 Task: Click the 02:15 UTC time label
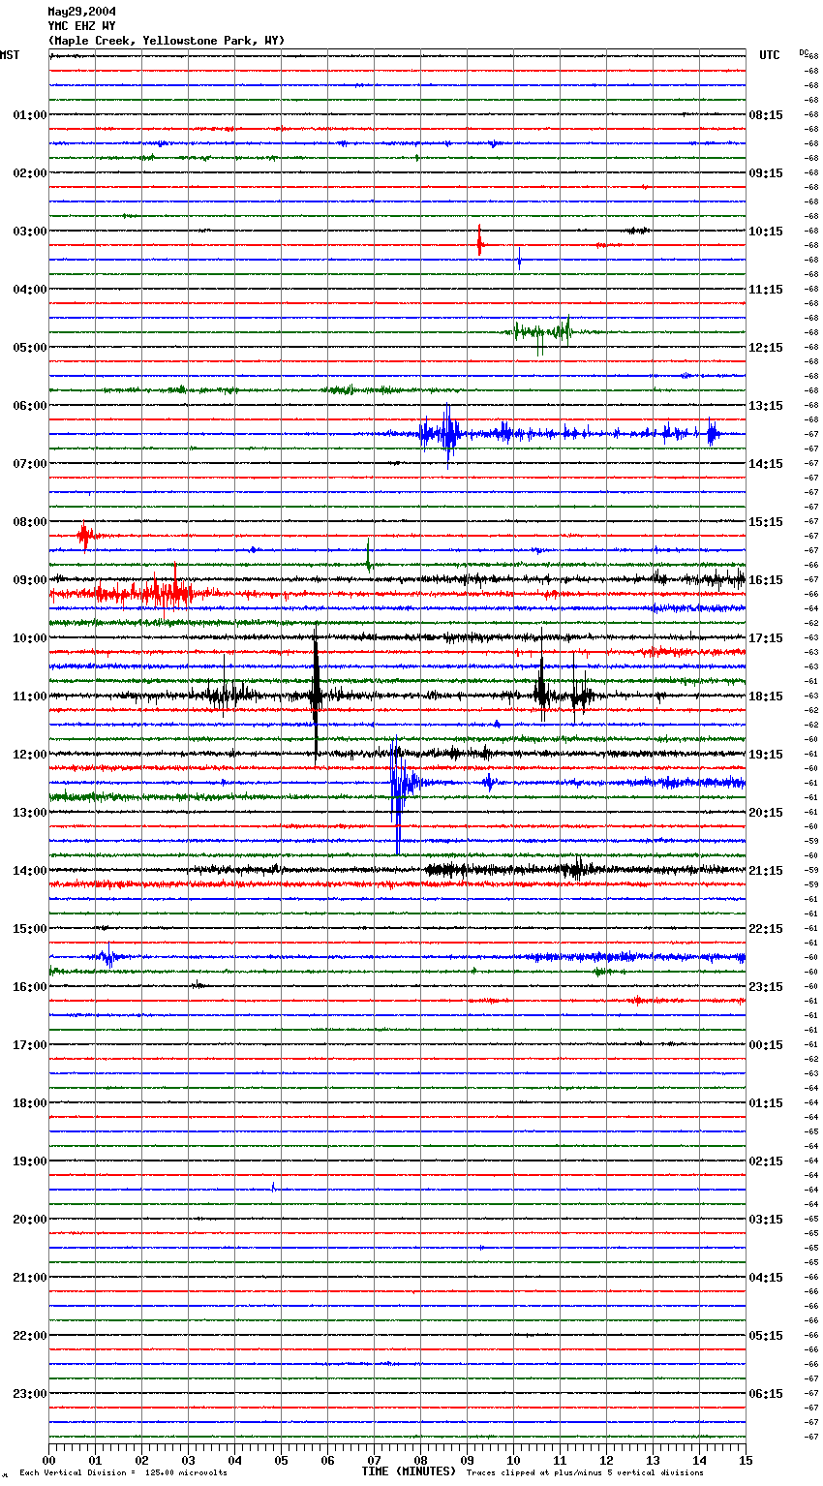pyautogui.click(x=766, y=1161)
